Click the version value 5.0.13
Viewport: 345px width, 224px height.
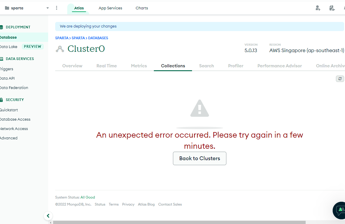coord(251,50)
